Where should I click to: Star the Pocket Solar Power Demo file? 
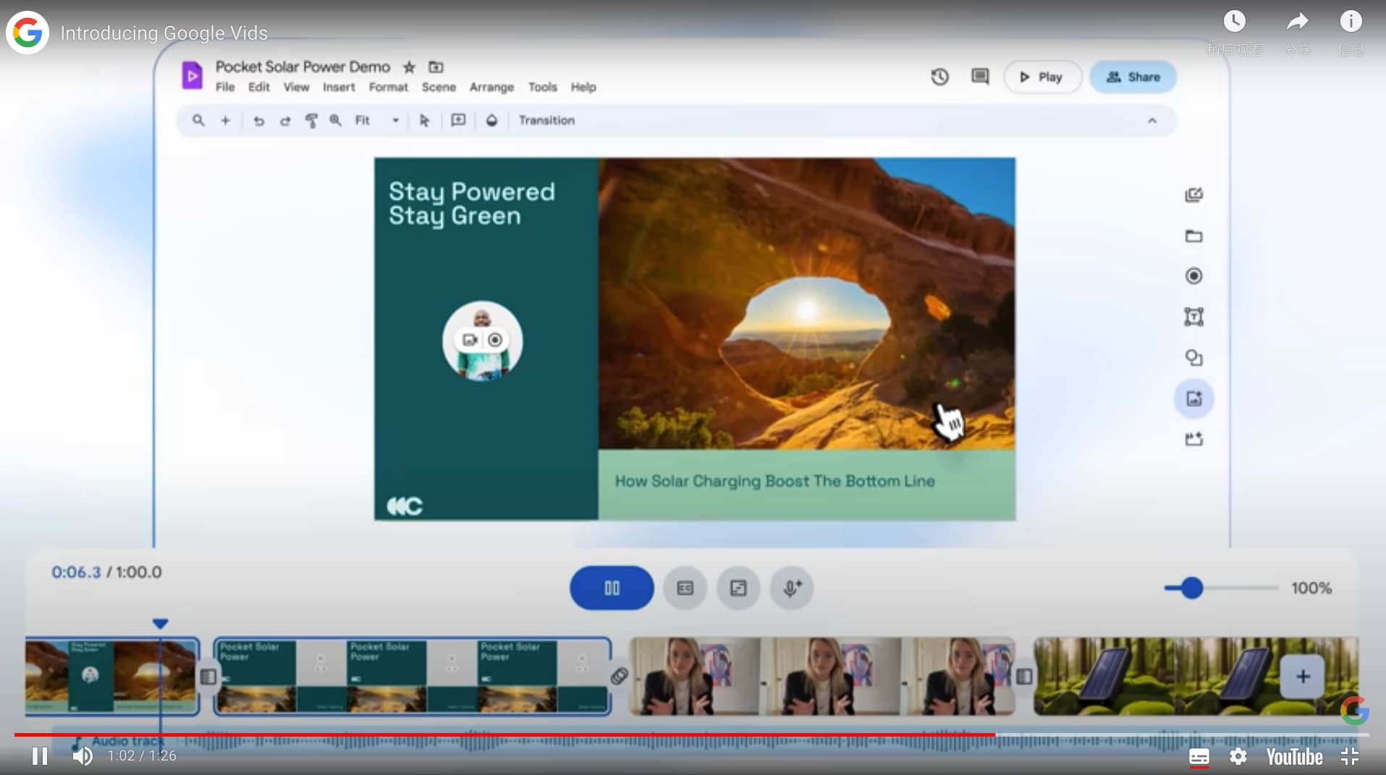coord(409,67)
